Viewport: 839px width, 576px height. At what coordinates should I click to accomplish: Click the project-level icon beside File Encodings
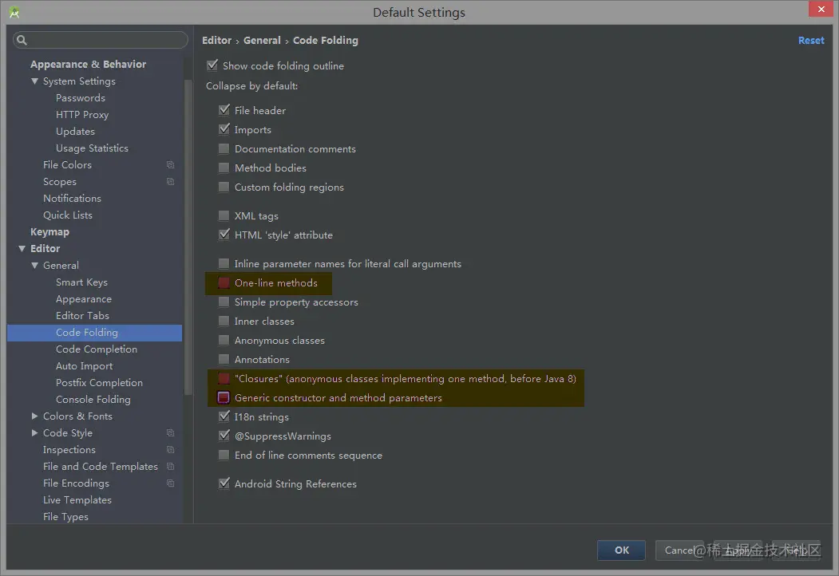coord(170,483)
